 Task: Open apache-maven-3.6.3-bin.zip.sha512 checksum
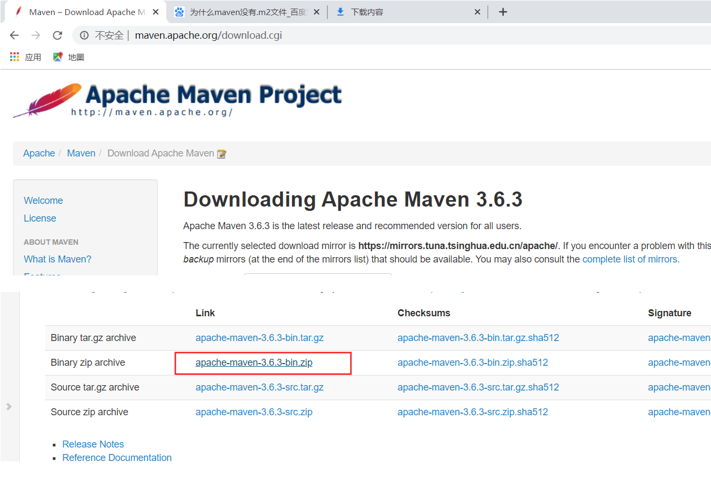pos(472,363)
